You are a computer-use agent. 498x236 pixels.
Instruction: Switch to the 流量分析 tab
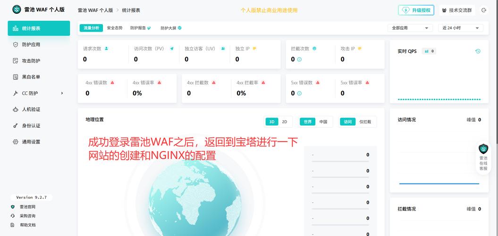tap(91, 28)
